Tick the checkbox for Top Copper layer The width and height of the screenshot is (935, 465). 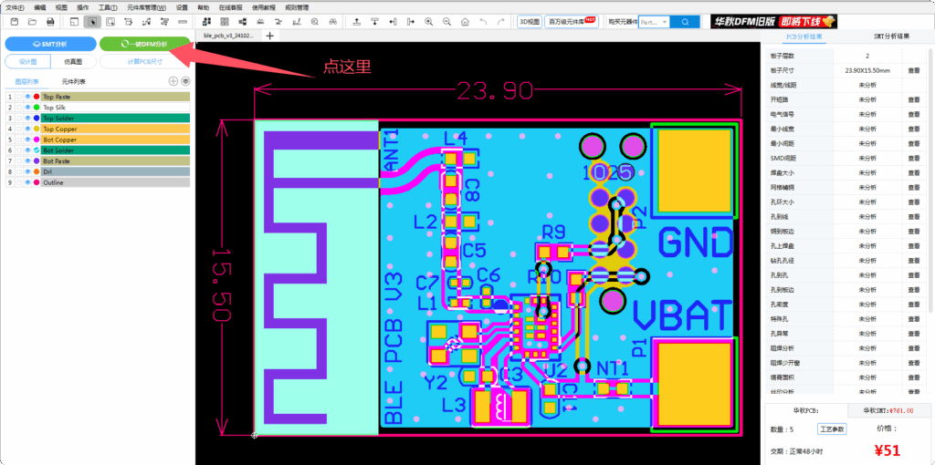pos(18,129)
